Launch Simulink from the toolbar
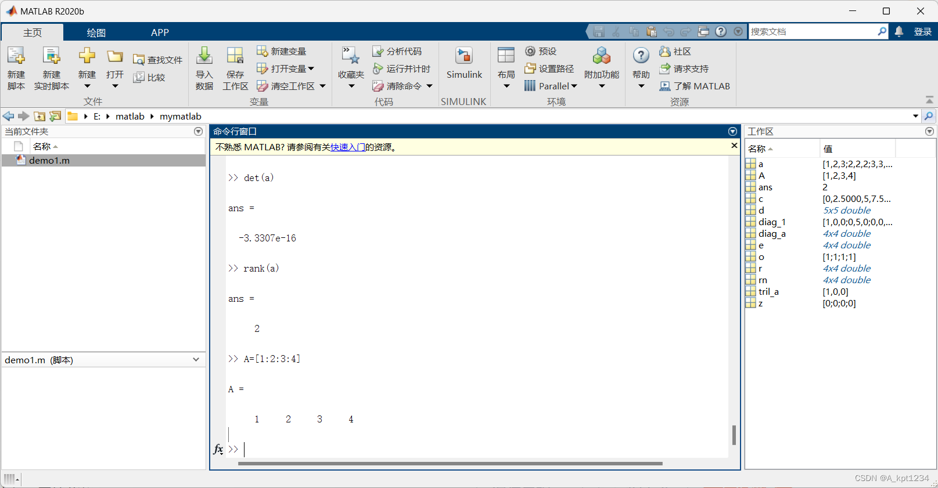 (464, 63)
